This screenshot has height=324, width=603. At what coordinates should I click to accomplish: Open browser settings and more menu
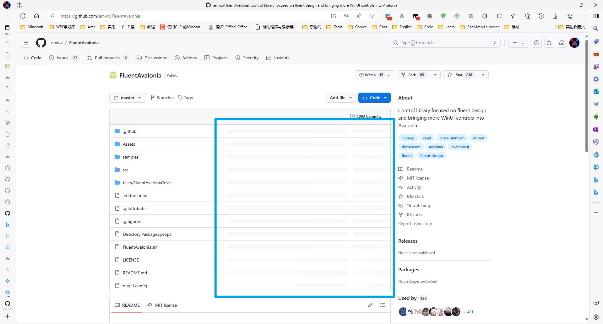coord(583,16)
